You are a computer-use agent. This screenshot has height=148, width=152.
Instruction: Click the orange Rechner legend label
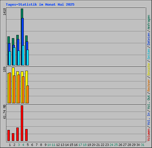149,85
